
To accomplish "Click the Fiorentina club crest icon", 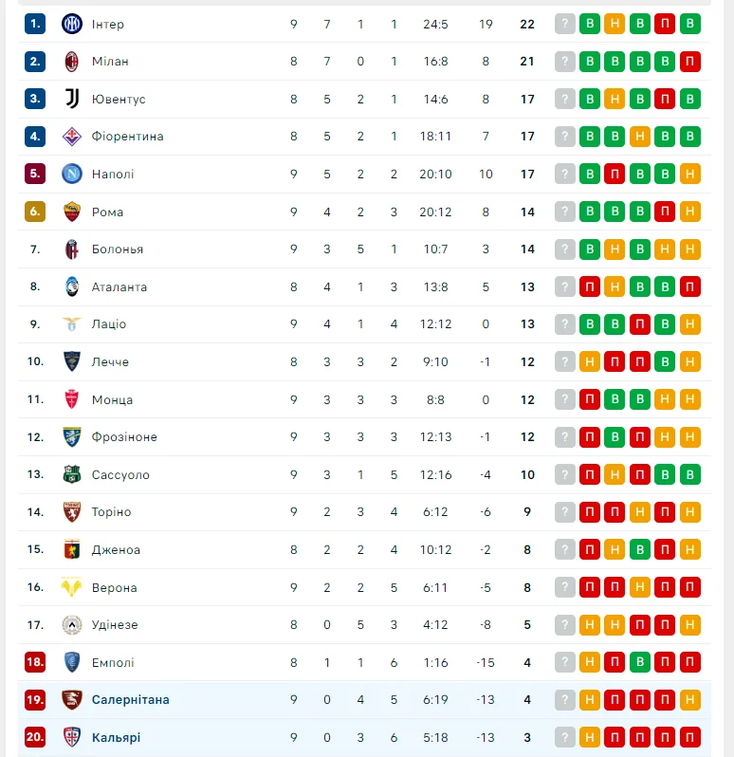I will click(x=72, y=137).
